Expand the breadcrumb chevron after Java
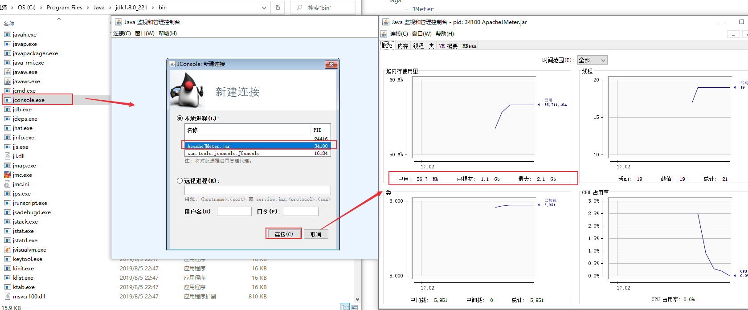Viewport: 748px width, 310px height. (110, 8)
